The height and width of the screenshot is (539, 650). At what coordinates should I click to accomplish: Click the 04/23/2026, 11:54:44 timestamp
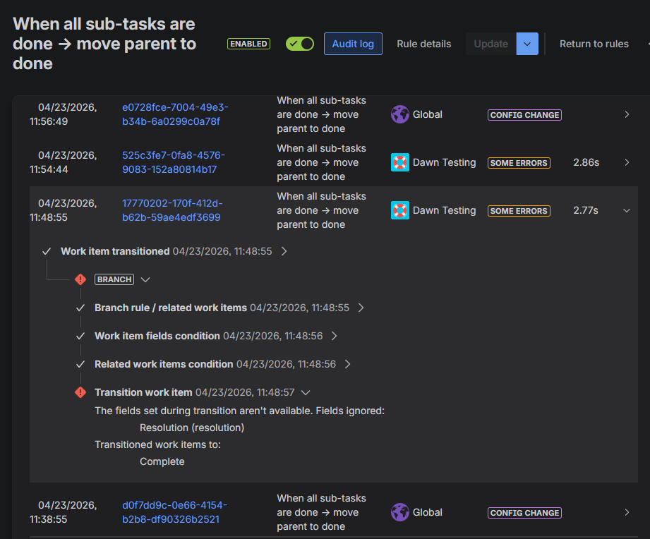(63, 162)
